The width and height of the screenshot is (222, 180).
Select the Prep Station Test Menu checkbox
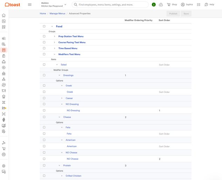44,36
